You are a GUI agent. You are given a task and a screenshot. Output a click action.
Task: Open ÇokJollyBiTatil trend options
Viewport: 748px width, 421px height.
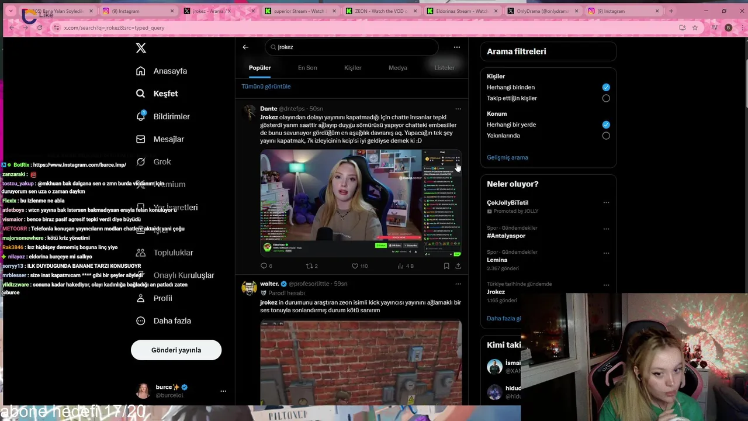[x=606, y=203]
